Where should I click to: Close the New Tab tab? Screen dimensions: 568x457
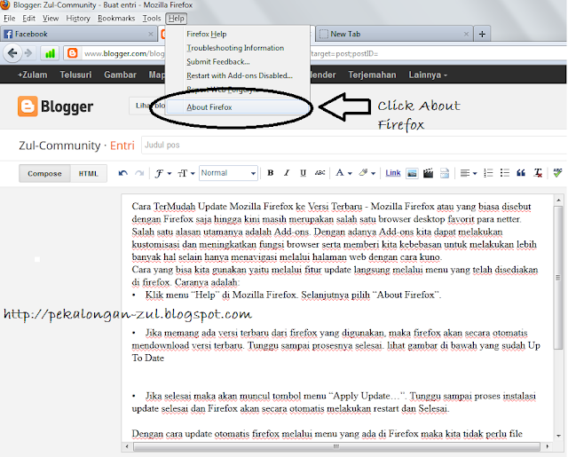pos(466,34)
